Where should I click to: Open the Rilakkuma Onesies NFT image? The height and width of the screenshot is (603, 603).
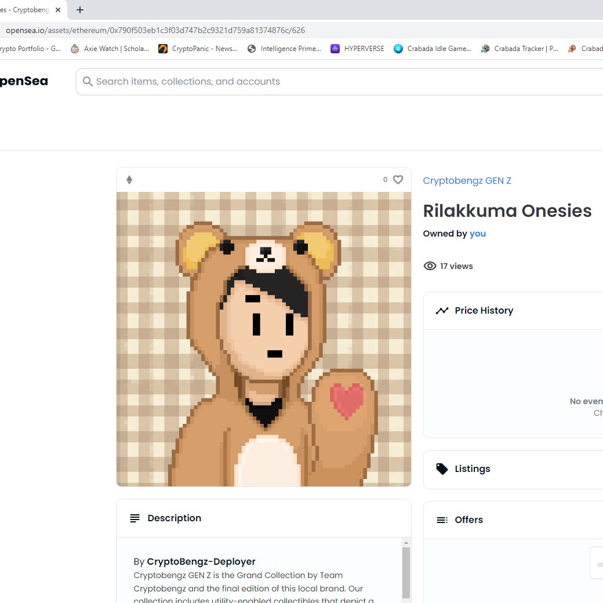click(264, 339)
